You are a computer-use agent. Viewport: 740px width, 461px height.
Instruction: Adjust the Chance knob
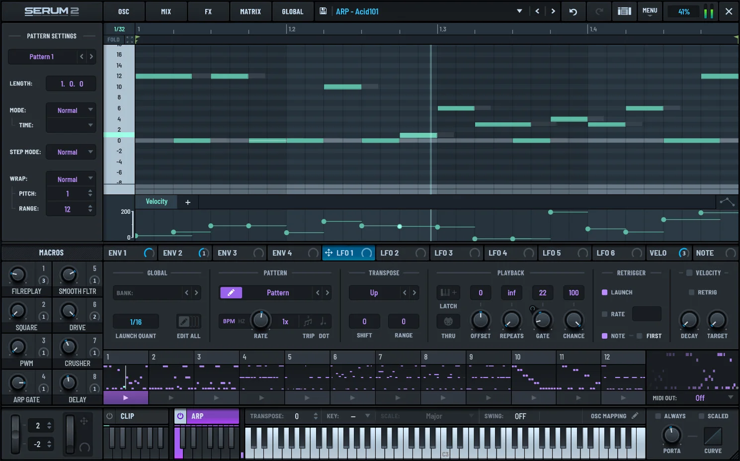(574, 320)
